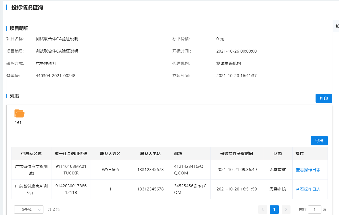Viewport: 339px width, 215px height.
Task: View operation log for 广东省供应商B(测试)
Action: 308,170
